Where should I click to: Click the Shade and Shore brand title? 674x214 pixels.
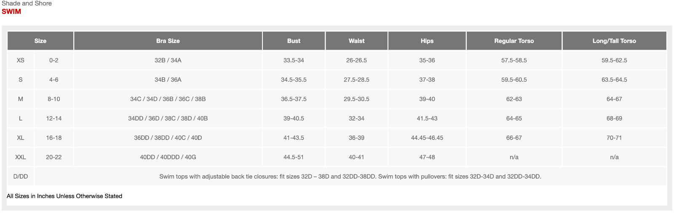click(27, 3)
